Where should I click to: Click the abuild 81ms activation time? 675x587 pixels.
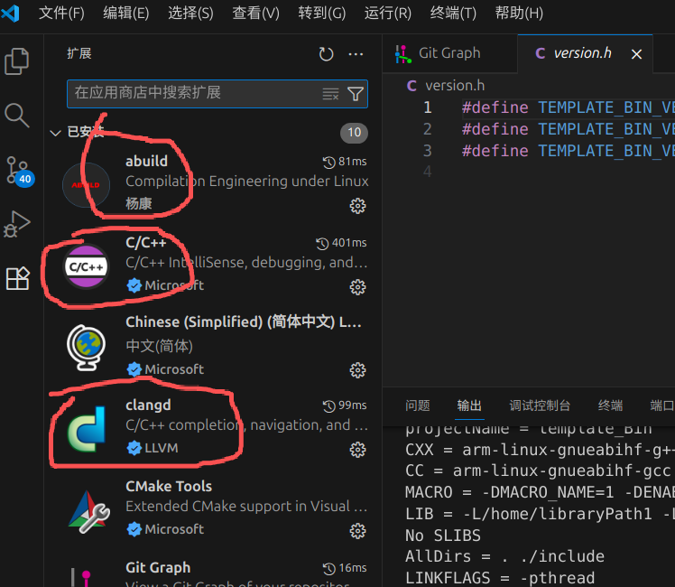[x=345, y=162]
